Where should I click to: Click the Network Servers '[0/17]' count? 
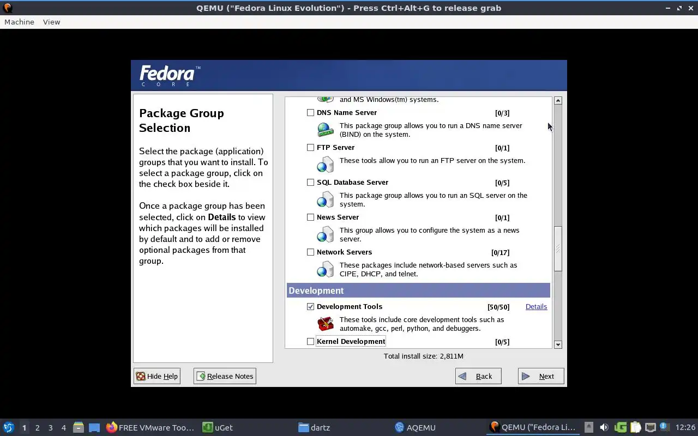[x=500, y=252]
